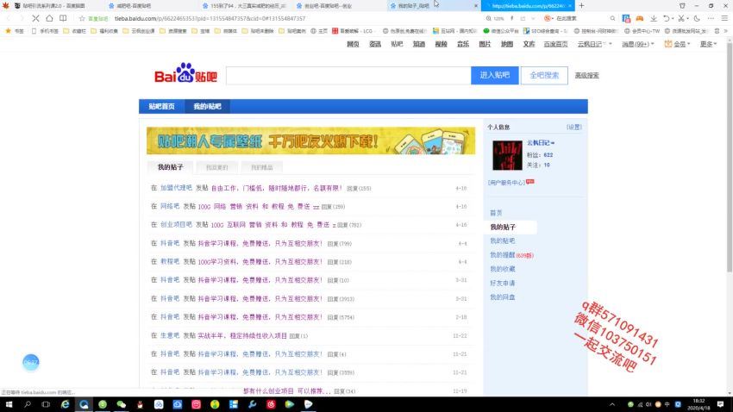Screen dimensions: 733x412
Task: Open Task View on taskbar
Action: 46,404
